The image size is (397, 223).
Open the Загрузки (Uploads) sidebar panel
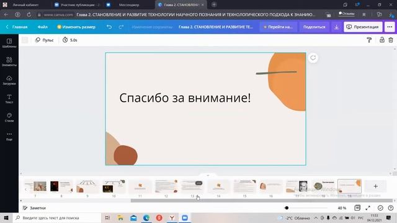pos(9,80)
